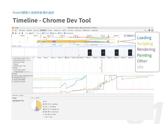Click the '475.358 ms Other' legend entry
This screenshot has height=124, width=165.
coord(49,114)
